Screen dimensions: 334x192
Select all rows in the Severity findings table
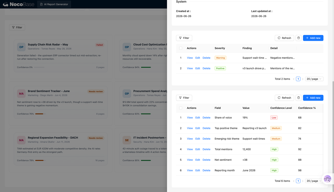click(x=181, y=48)
